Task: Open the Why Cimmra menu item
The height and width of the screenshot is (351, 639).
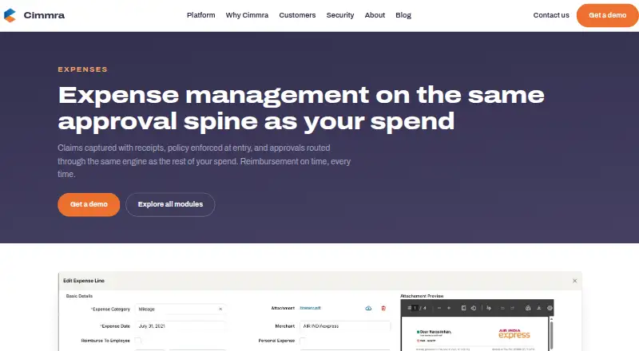Action: click(x=247, y=15)
